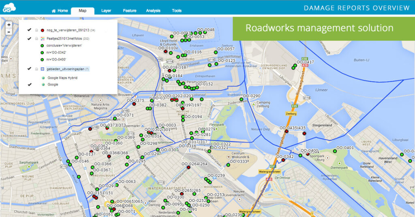Click the Damage Reports Overview title
415x217 pixels.
pyautogui.click(x=357, y=8)
